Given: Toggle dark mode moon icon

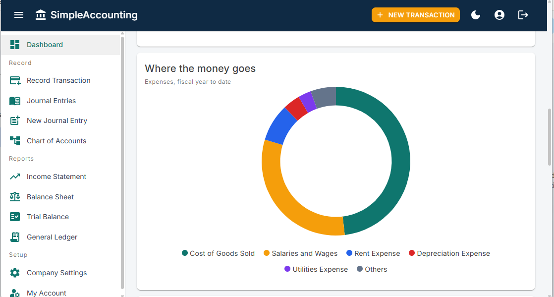Looking at the screenshot, I should point(476,15).
